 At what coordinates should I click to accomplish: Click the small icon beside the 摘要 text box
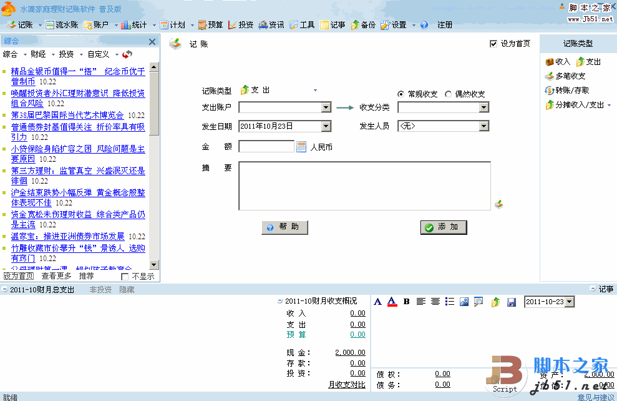tap(499, 204)
